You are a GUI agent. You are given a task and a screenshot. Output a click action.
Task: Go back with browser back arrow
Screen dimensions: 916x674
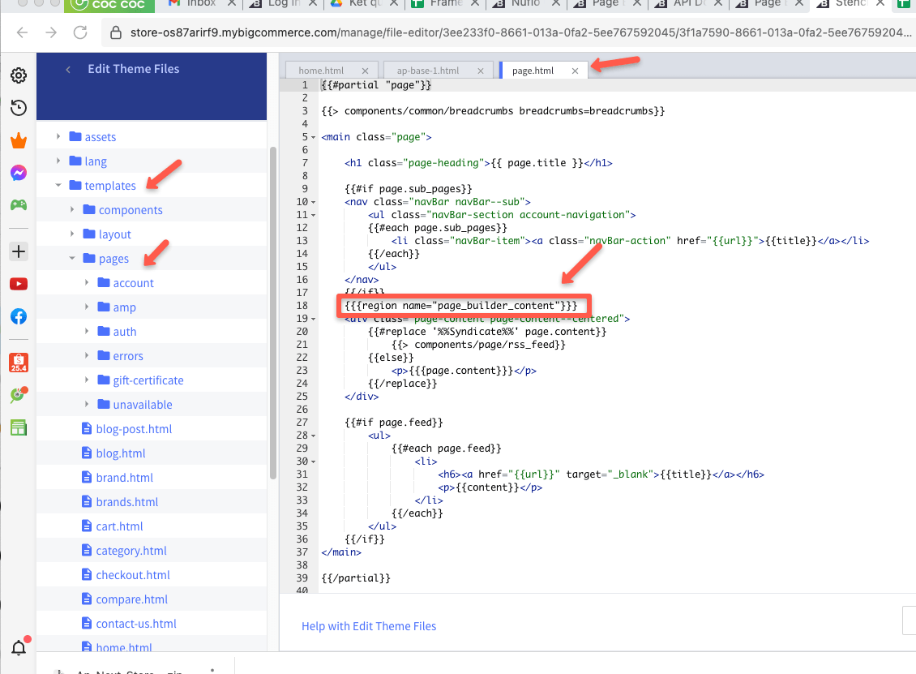(22, 32)
